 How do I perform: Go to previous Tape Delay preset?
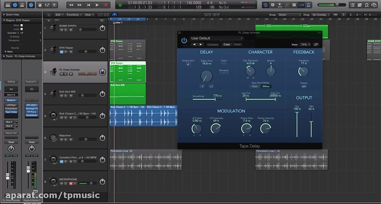[194, 45]
